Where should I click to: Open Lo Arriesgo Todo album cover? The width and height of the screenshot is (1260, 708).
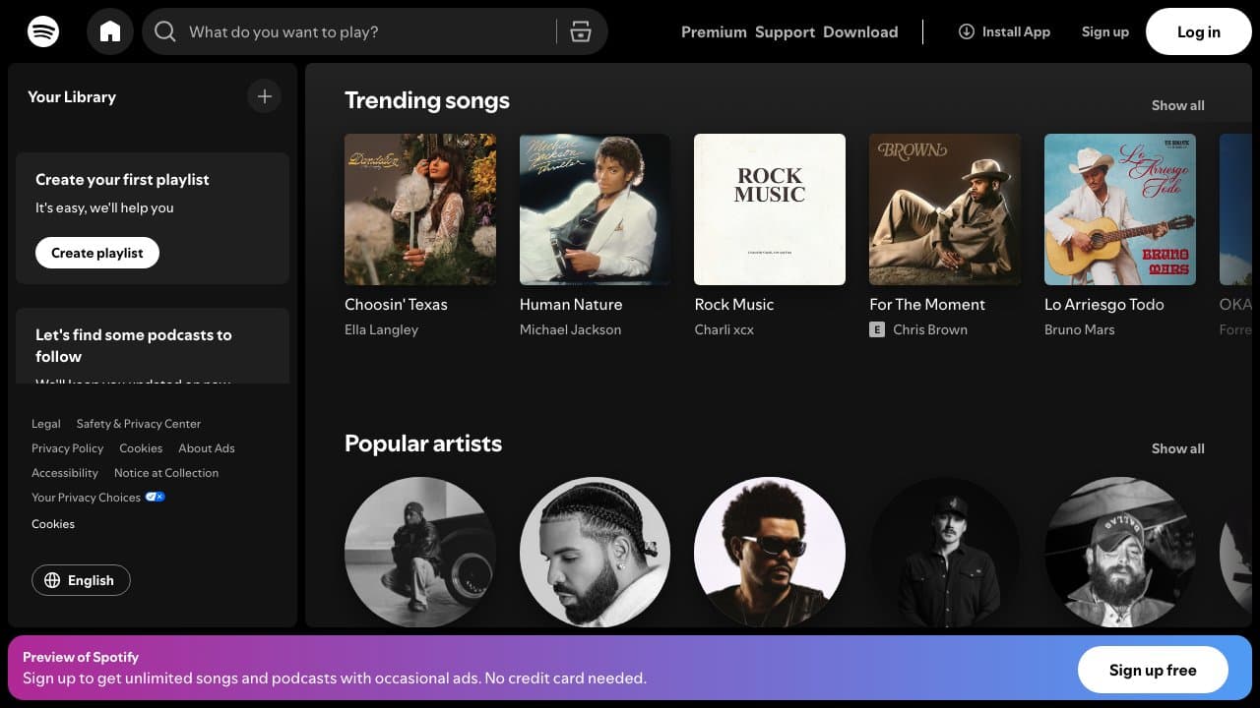1120,209
